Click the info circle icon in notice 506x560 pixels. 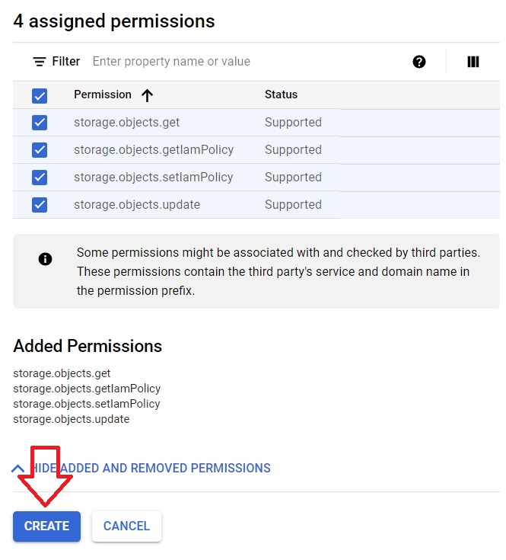45,259
